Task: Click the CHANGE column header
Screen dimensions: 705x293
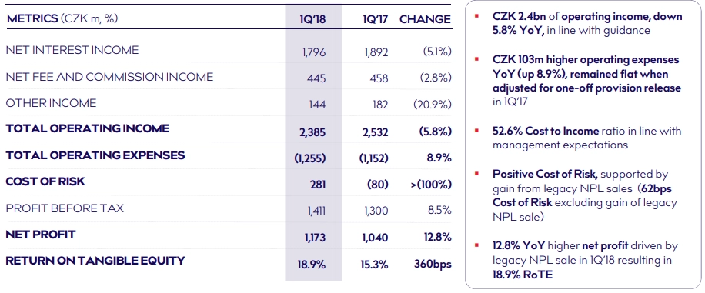Action: [x=425, y=19]
